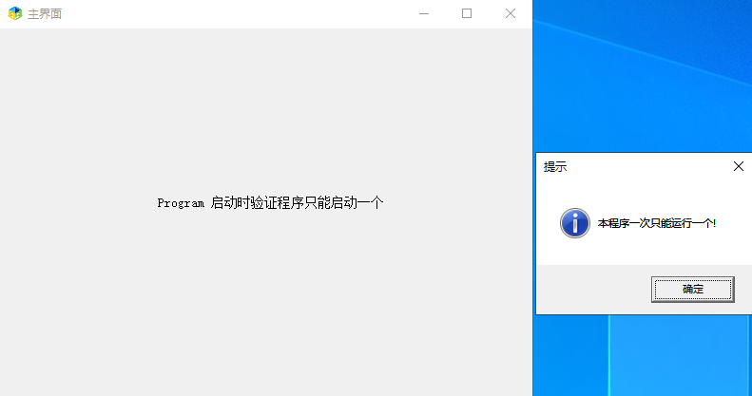This screenshot has height=396, width=752.
Task: Click the 主界面 window title text
Action: click(x=45, y=14)
